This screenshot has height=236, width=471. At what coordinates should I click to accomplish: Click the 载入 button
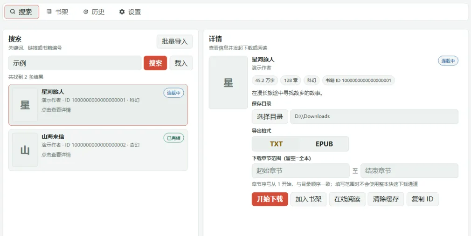pos(181,63)
